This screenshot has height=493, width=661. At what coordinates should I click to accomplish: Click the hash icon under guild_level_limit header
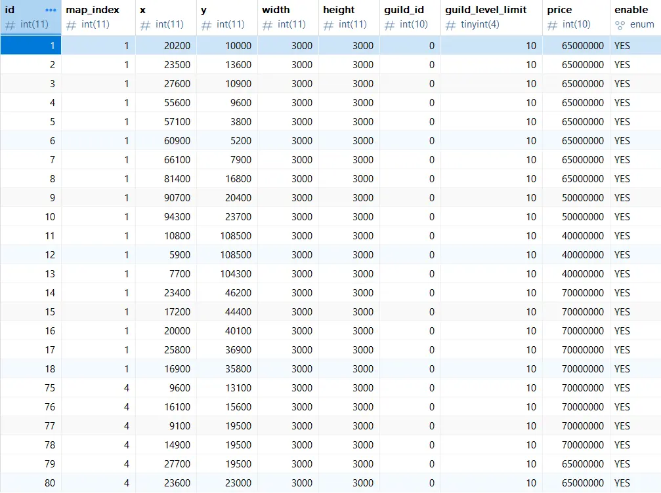(450, 25)
